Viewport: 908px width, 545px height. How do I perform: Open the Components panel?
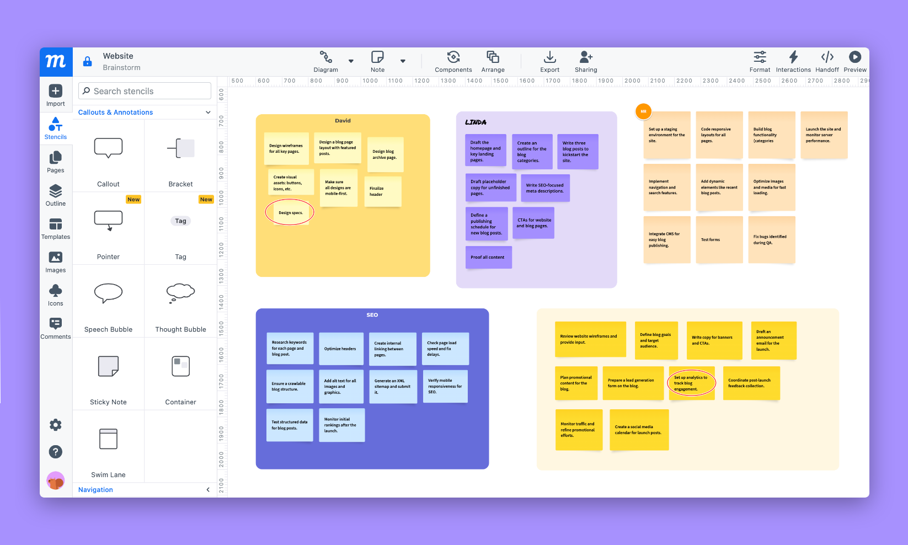pos(453,61)
